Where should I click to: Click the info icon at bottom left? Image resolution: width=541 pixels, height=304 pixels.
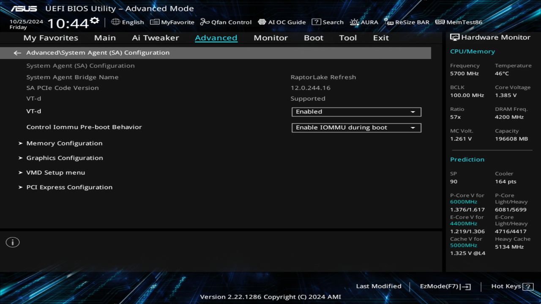pyautogui.click(x=12, y=242)
